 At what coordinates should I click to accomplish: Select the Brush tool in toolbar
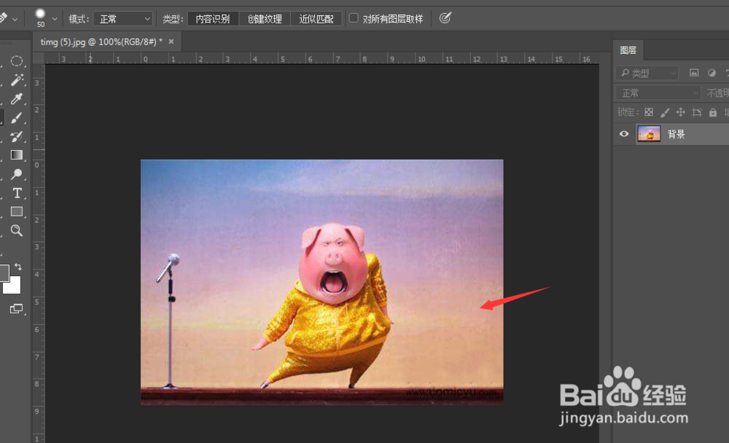pos(17,117)
